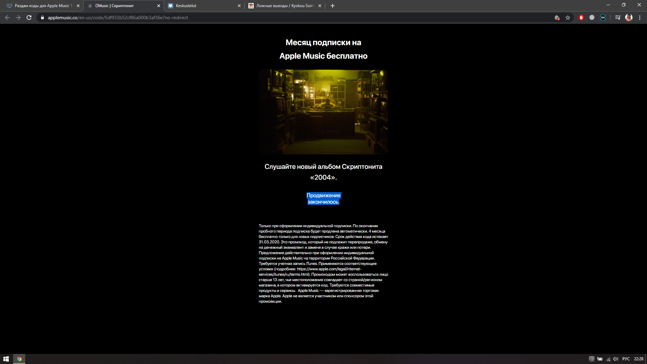Close the Раздам коды для Apple Music tab
The height and width of the screenshot is (364, 647).
(78, 6)
